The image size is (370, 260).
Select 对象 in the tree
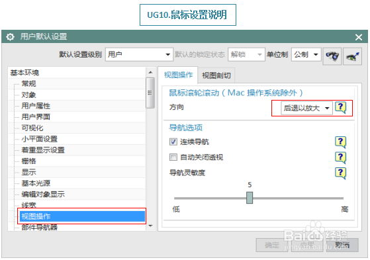pyautogui.click(x=28, y=95)
